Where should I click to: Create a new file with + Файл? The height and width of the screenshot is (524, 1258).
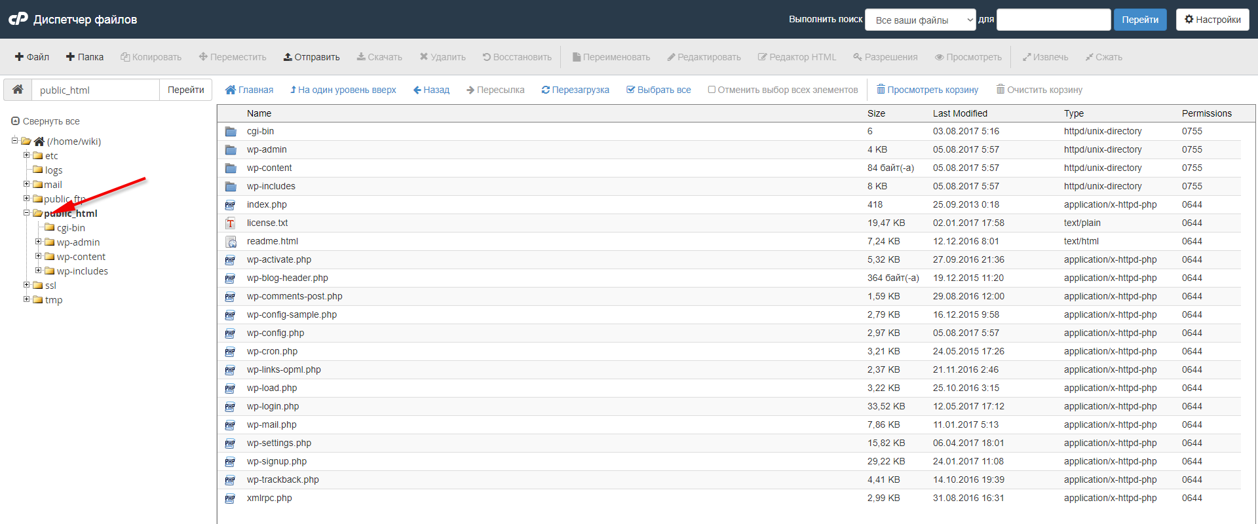click(x=32, y=57)
